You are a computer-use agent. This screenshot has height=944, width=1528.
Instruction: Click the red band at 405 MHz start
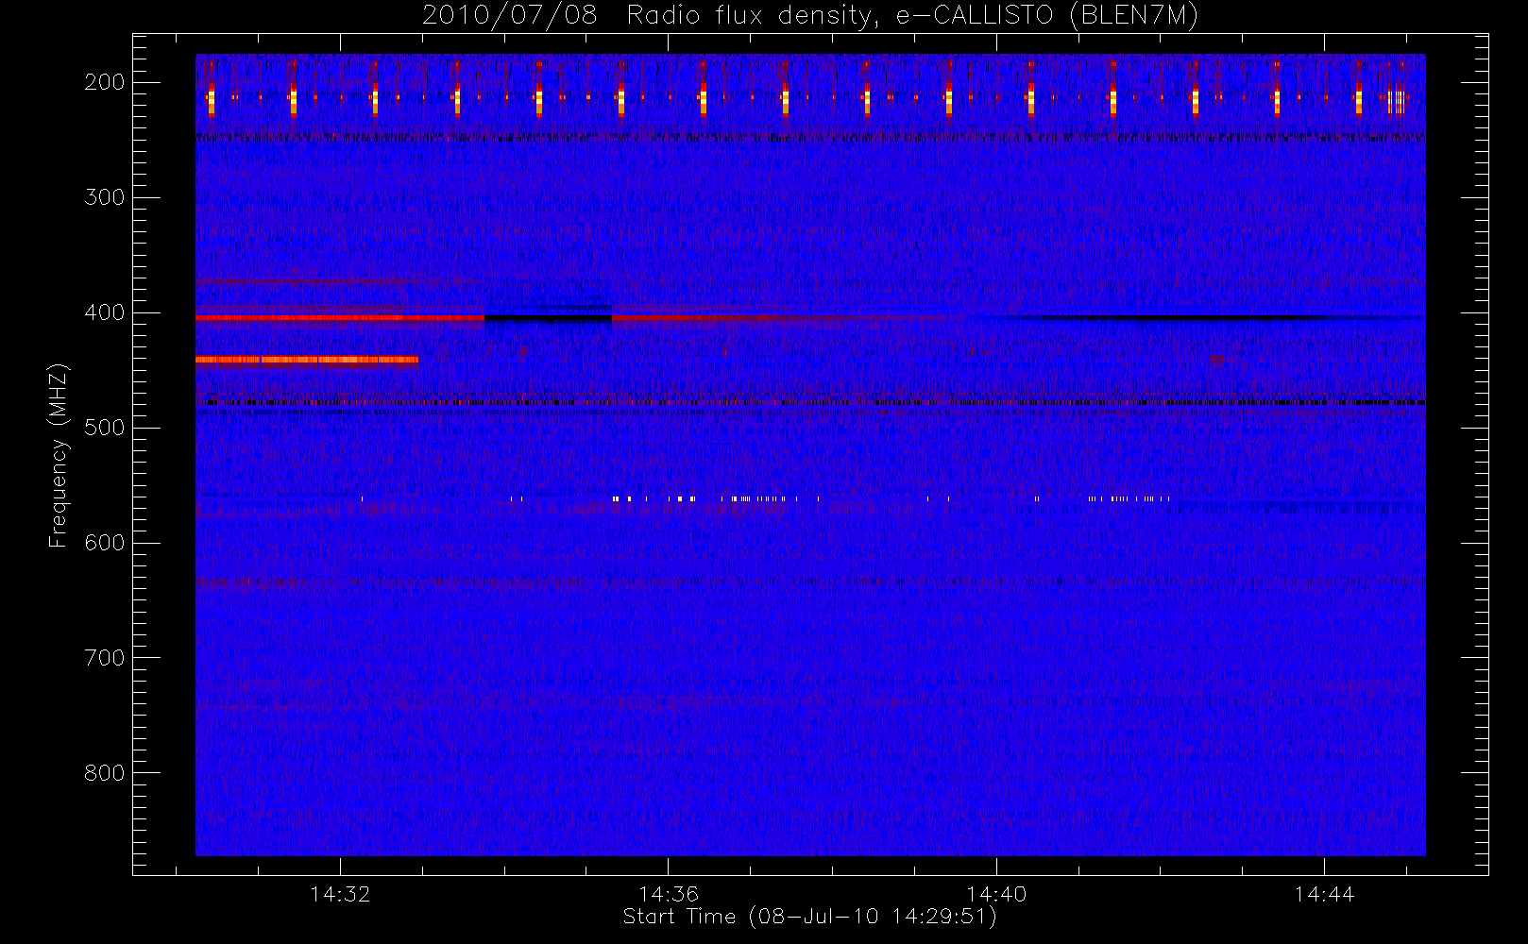(x=340, y=318)
